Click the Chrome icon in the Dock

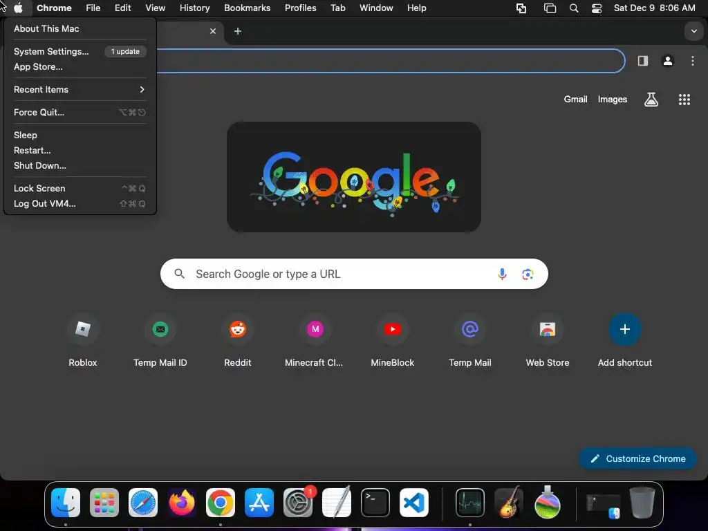221,503
